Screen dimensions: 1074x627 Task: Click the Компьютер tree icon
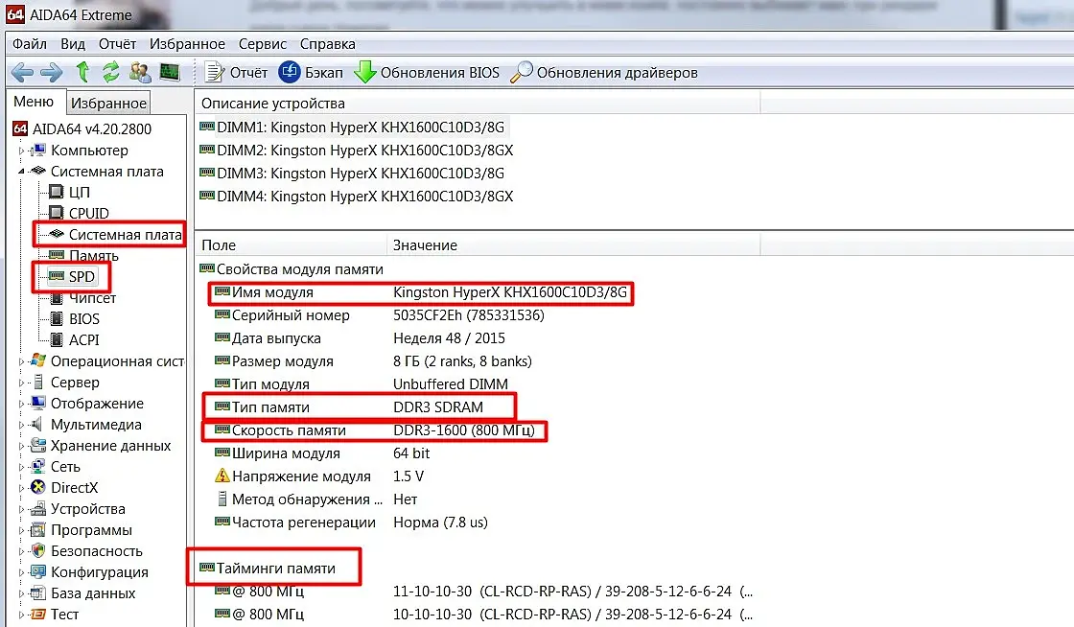tap(37, 150)
